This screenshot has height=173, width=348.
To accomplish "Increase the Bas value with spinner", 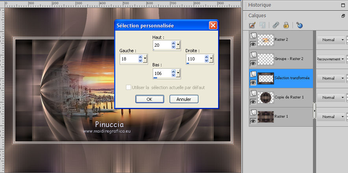I will [174, 71].
